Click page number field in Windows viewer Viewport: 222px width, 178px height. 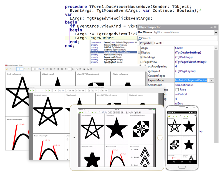coord(20,69)
